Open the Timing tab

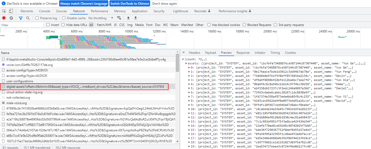(275, 52)
